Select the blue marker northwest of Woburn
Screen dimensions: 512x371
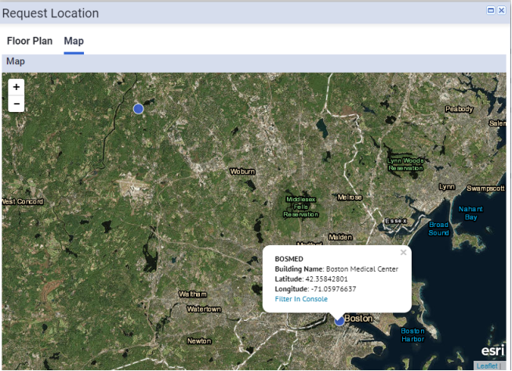tap(139, 109)
